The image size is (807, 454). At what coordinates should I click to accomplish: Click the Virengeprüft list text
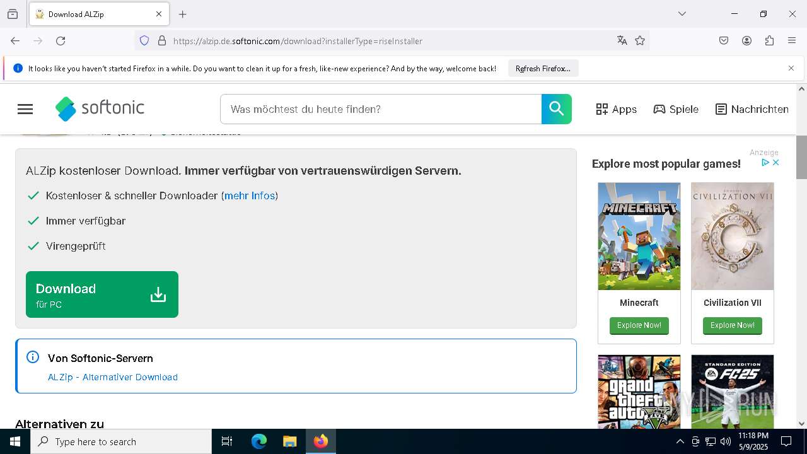76,246
